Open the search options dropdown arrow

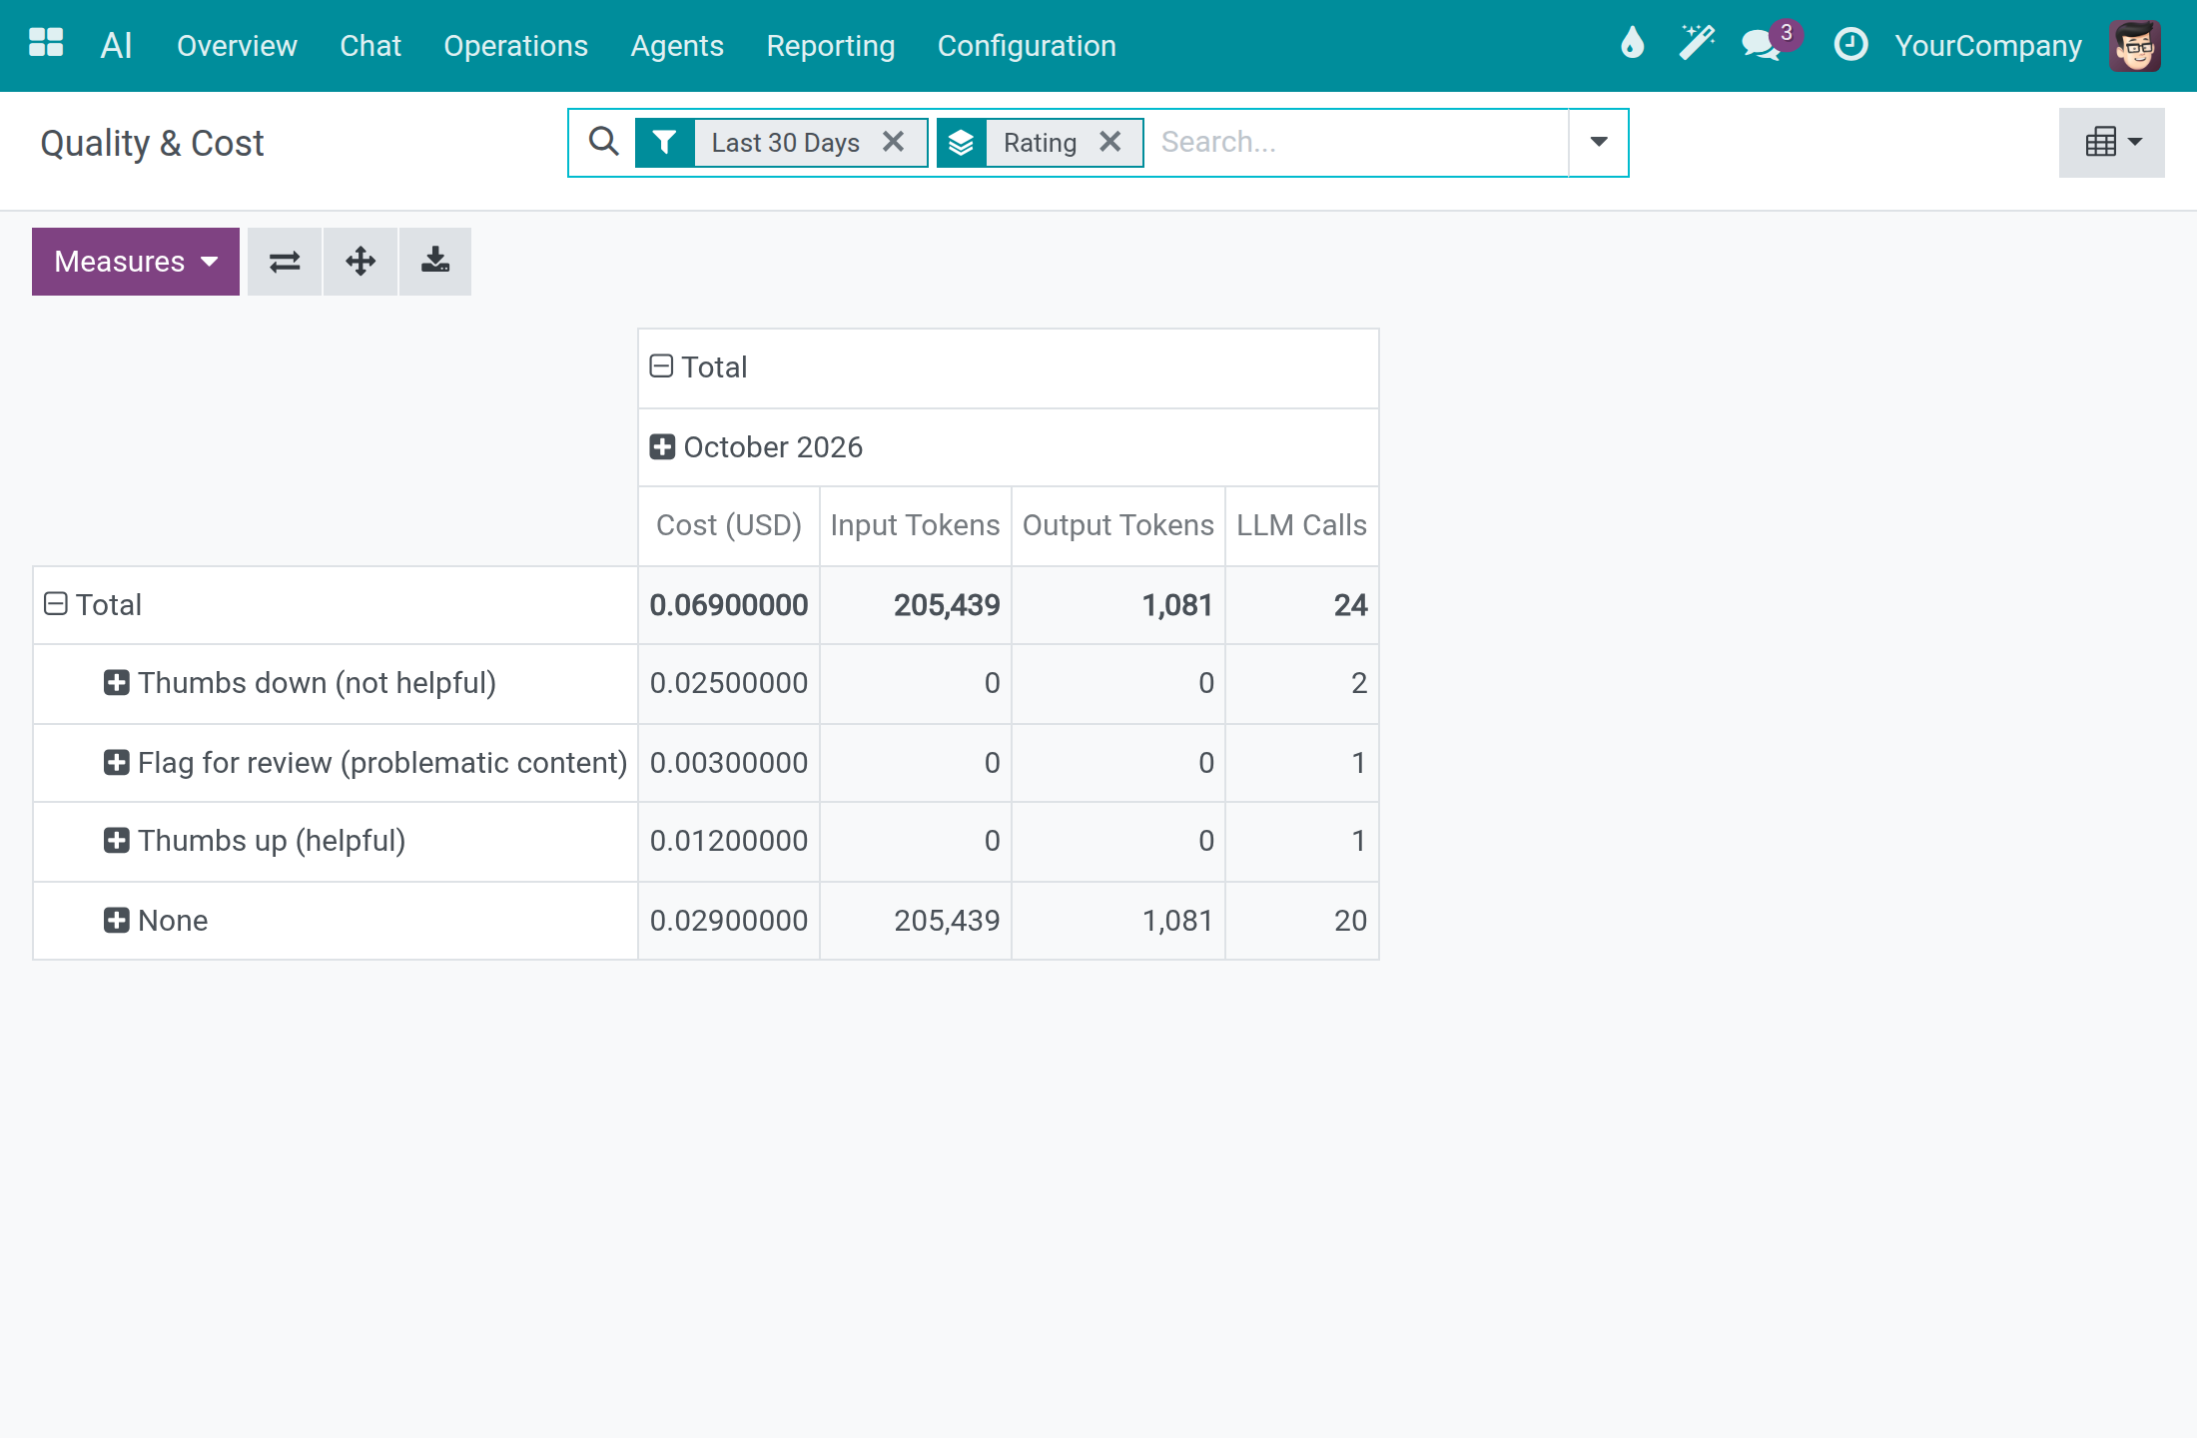click(x=1599, y=142)
